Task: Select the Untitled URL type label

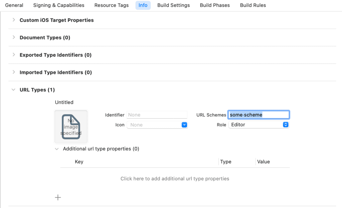Action: coord(64,102)
